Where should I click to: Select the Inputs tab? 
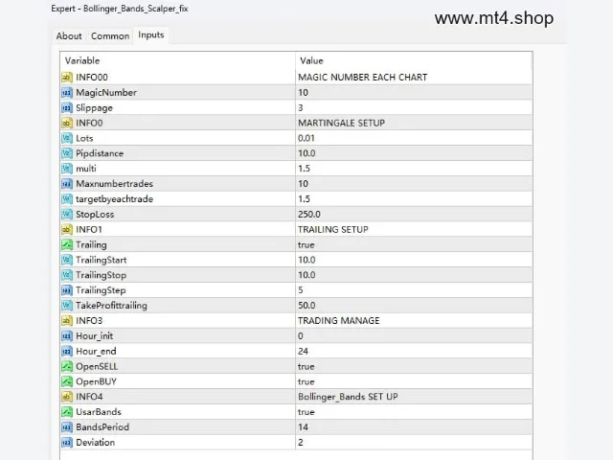(x=151, y=35)
